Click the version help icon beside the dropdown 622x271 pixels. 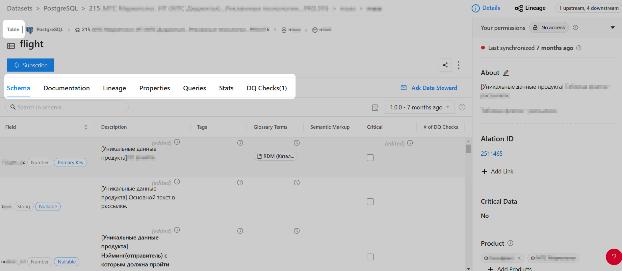[x=462, y=107]
